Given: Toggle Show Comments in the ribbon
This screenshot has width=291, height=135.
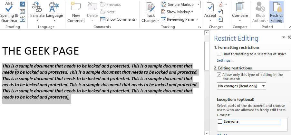Looking at the screenshot, I should pyautogui.click(x=118, y=19).
